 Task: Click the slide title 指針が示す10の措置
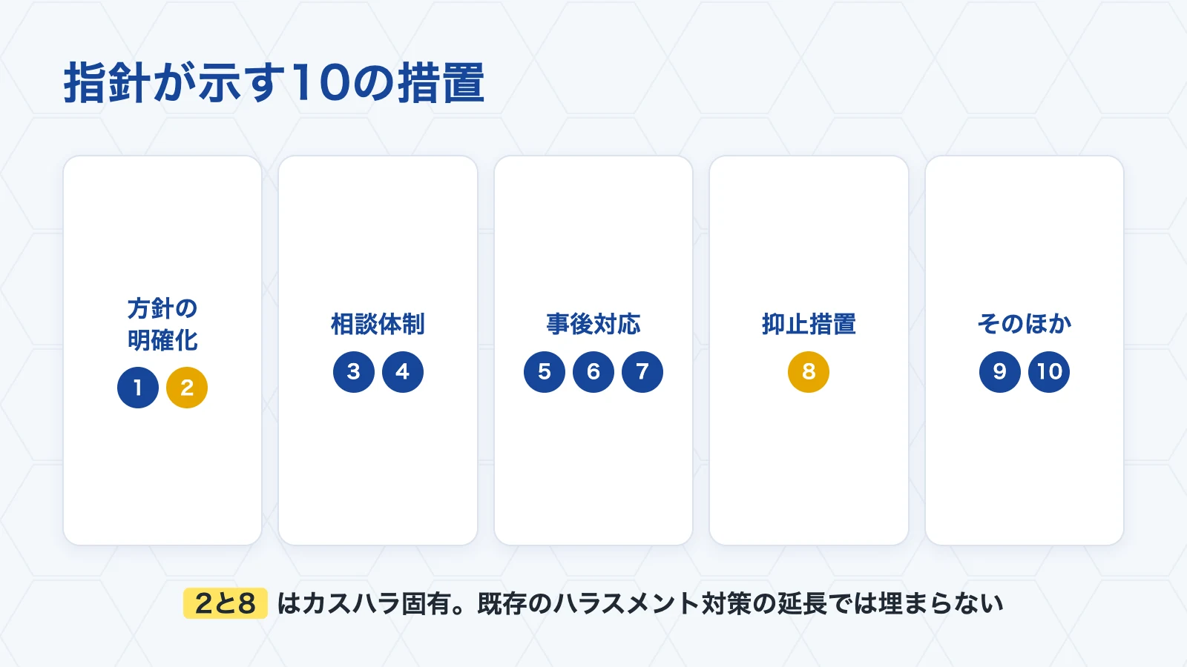point(274,82)
